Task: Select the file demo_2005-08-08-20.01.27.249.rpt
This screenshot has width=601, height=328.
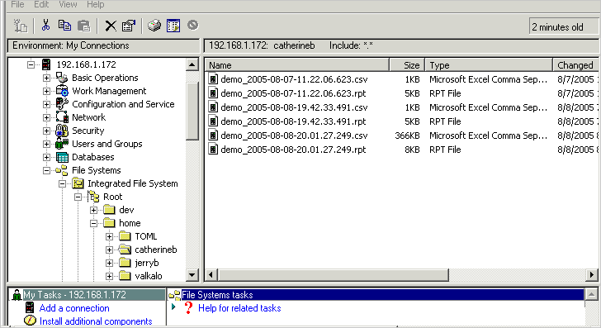Action: tap(293, 150)
